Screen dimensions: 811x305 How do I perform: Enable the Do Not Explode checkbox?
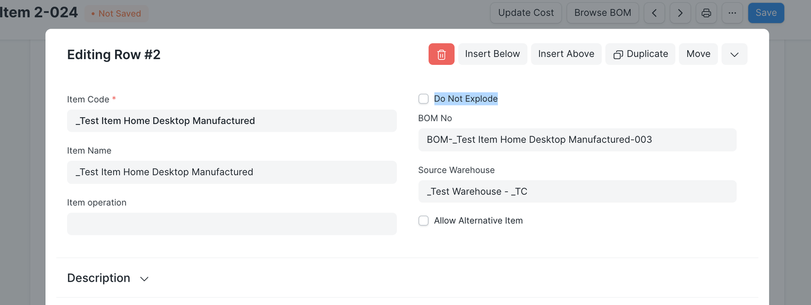[423, 99]
